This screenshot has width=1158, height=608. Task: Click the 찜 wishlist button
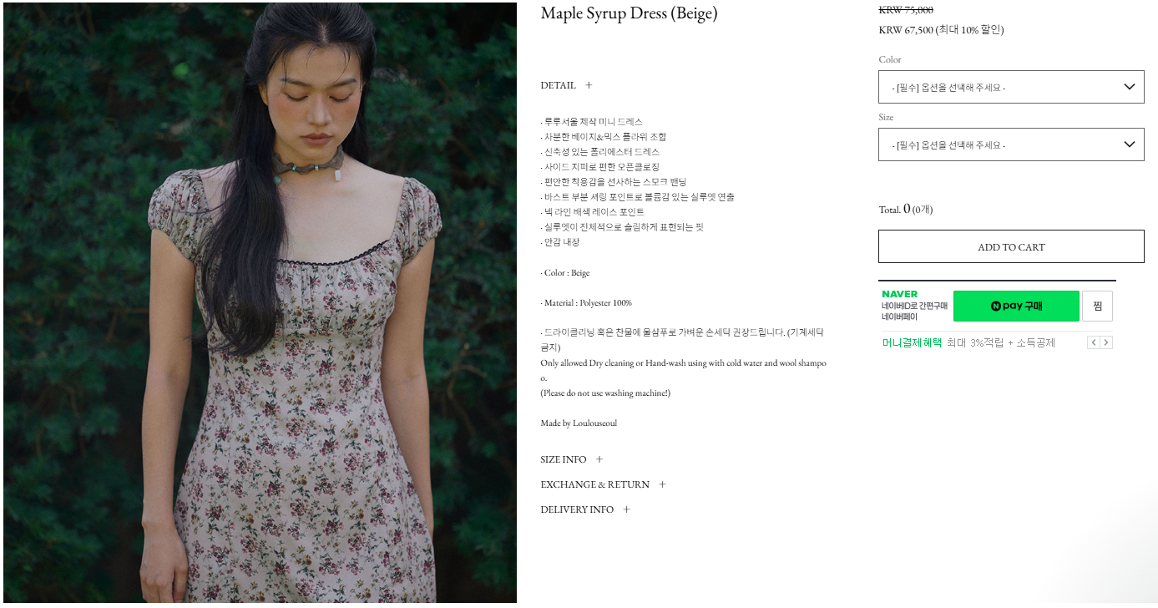coord(1097,306)
